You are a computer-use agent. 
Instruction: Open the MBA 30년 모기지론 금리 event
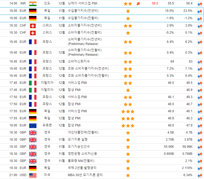[x=85, y=175]
